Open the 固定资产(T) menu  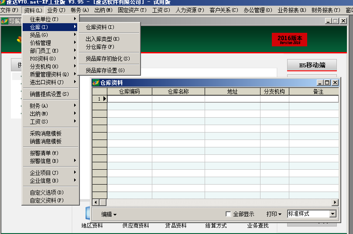(x=132, y=10)
